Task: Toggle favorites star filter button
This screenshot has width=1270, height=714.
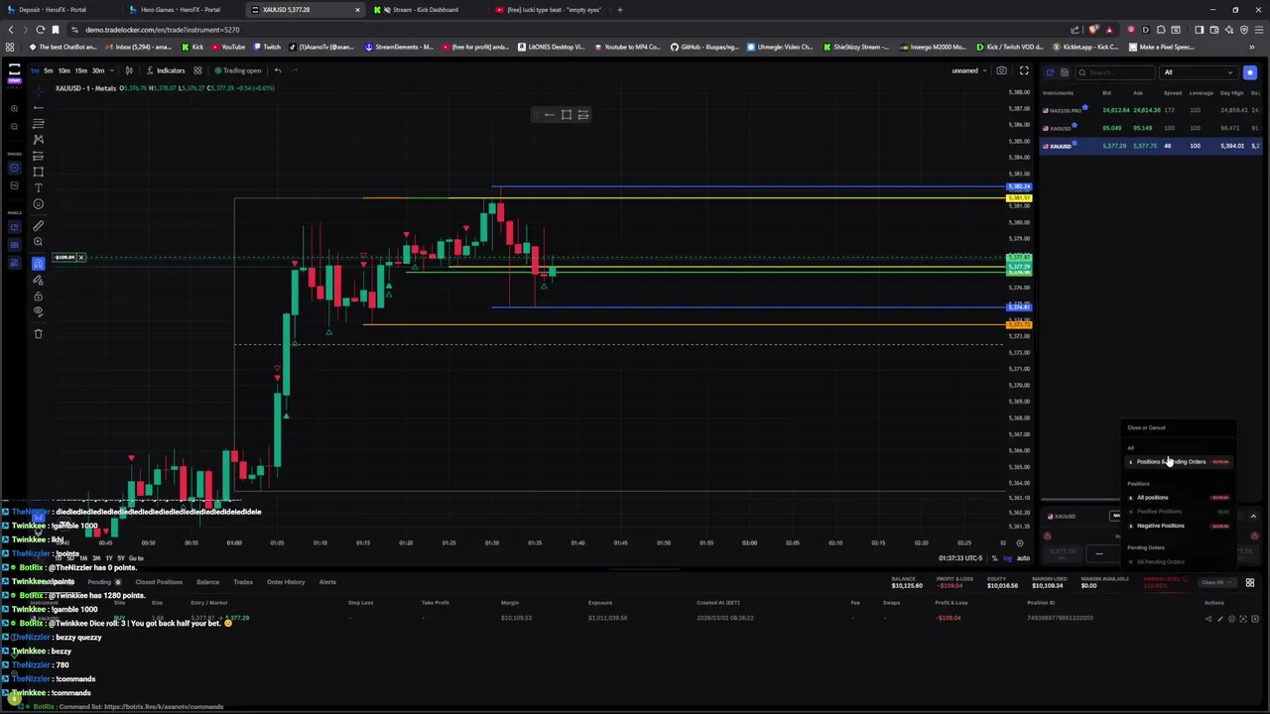Action: pyautogui.click(x=1250, y=72)
